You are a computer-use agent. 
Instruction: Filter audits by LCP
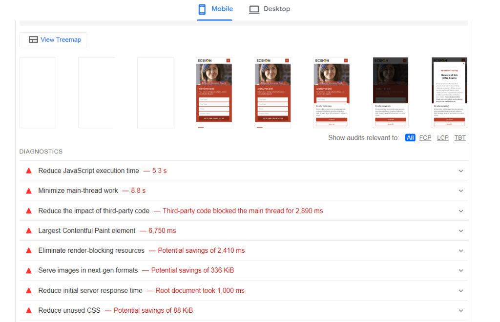click(443, 138)
